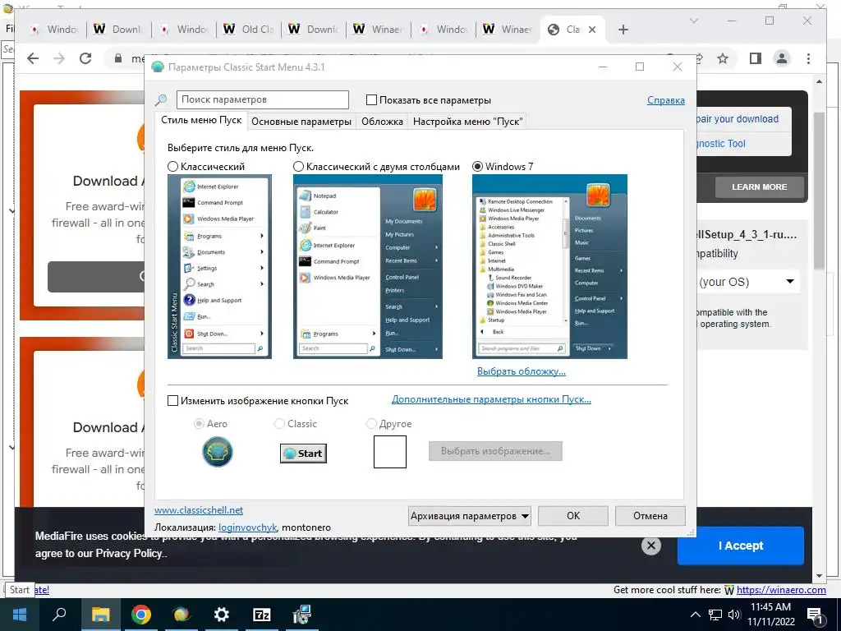This screenshot has height=631, width=841.
Task: Open Settings gear on taskbar
Action: click(x=222, y=615)
